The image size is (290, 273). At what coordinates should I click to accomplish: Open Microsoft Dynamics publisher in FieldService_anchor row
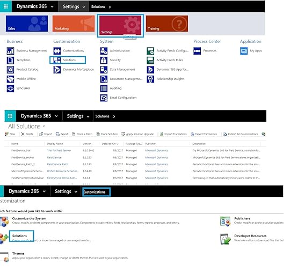156,157
